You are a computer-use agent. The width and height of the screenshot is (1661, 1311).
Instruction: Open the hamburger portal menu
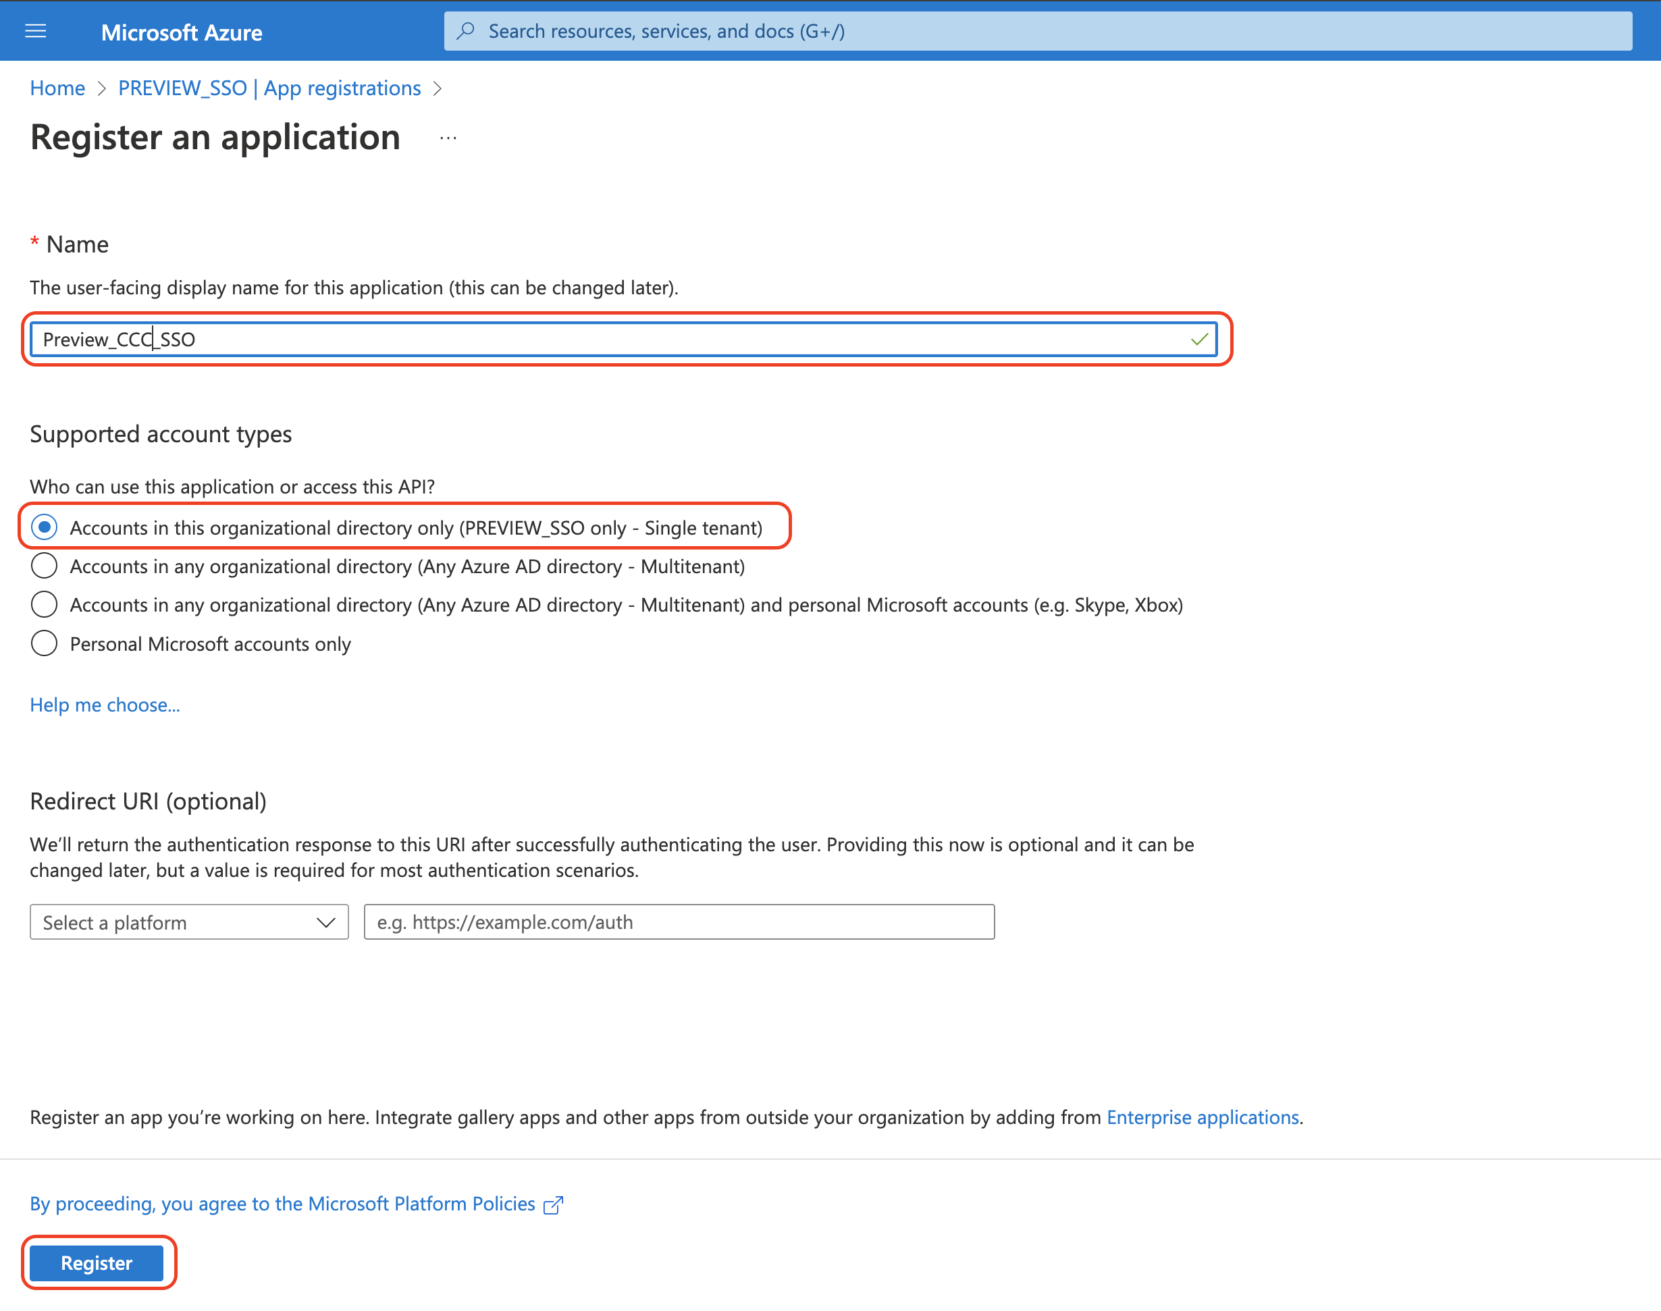click(35, 32)
